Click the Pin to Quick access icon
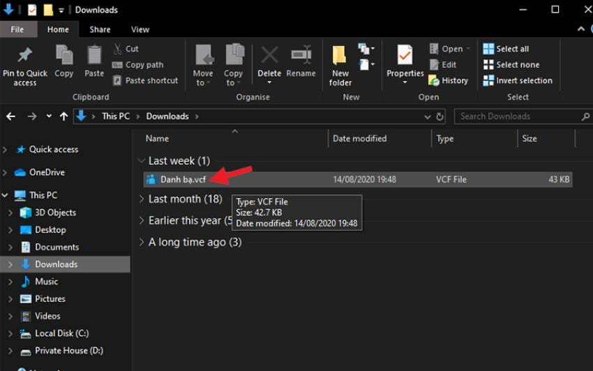 pos(24,56)
